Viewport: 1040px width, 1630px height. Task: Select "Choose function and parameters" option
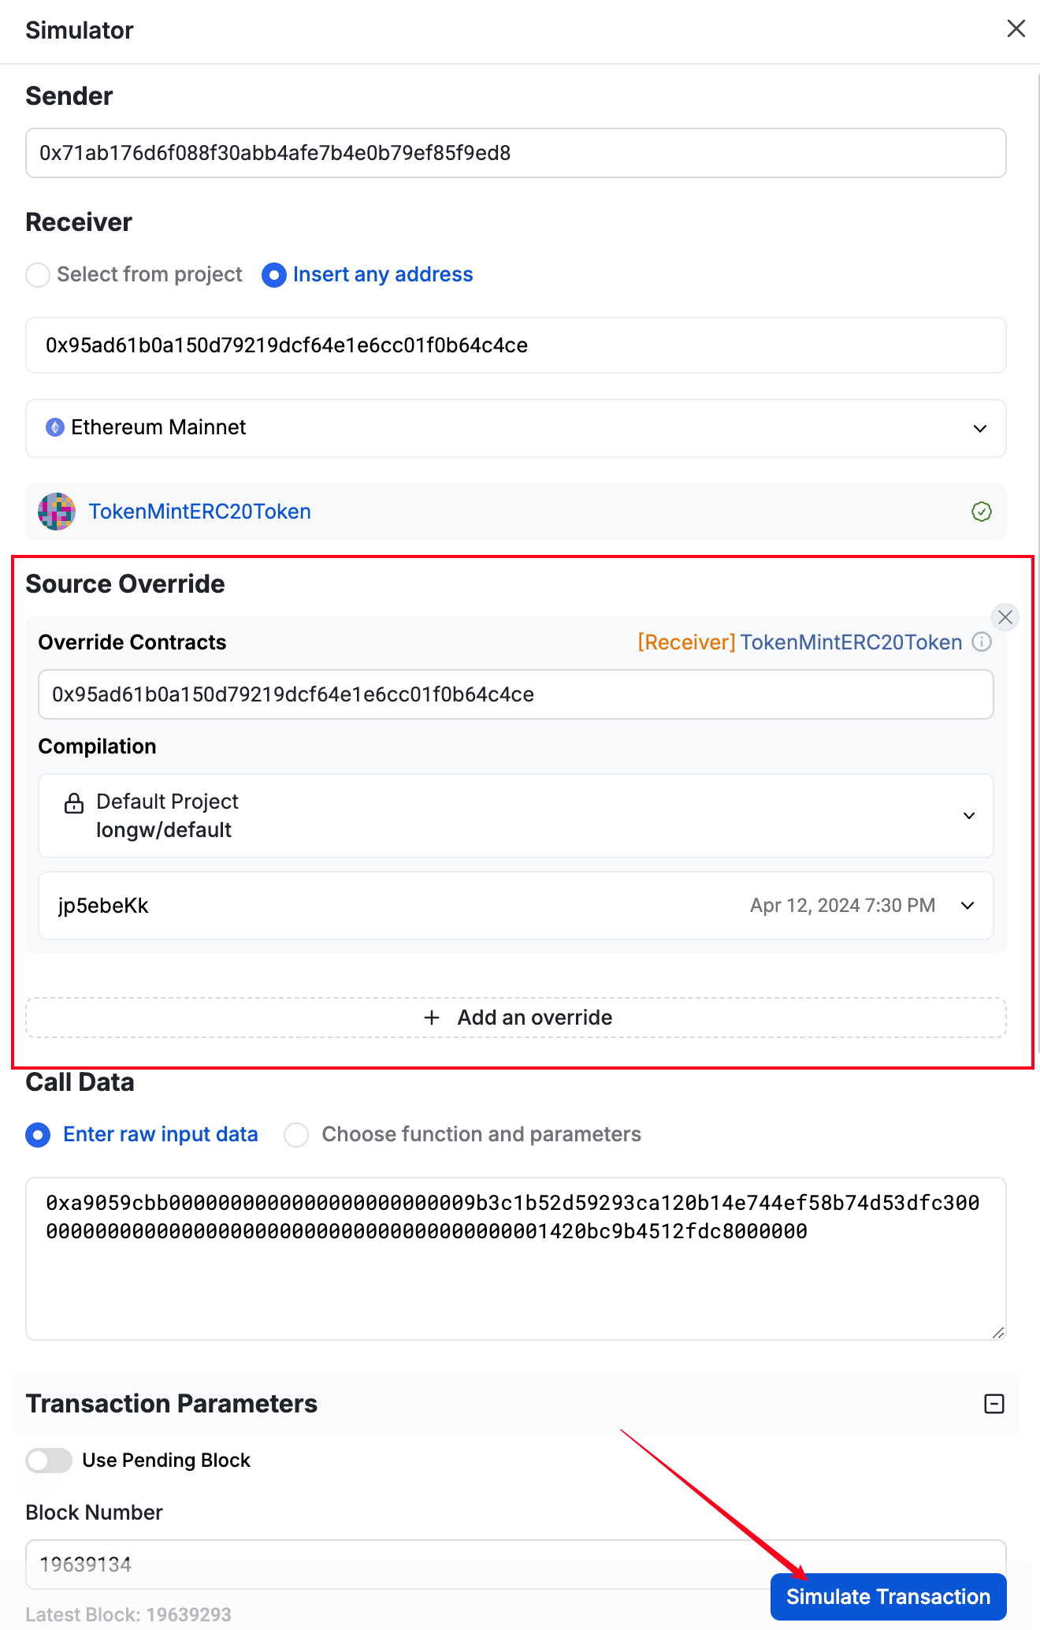[296, 1135]
